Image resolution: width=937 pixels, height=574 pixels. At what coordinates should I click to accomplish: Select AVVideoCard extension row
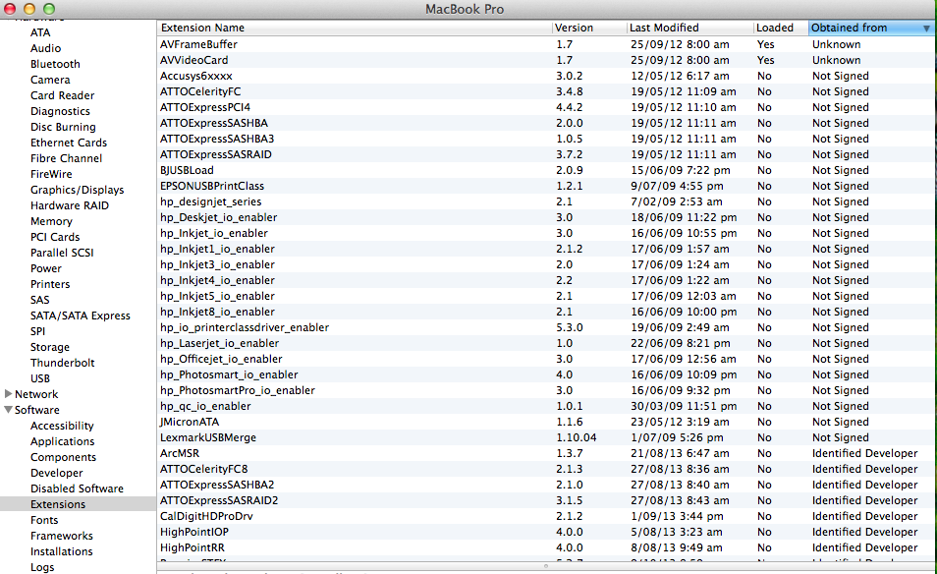(x=546, y=60)
